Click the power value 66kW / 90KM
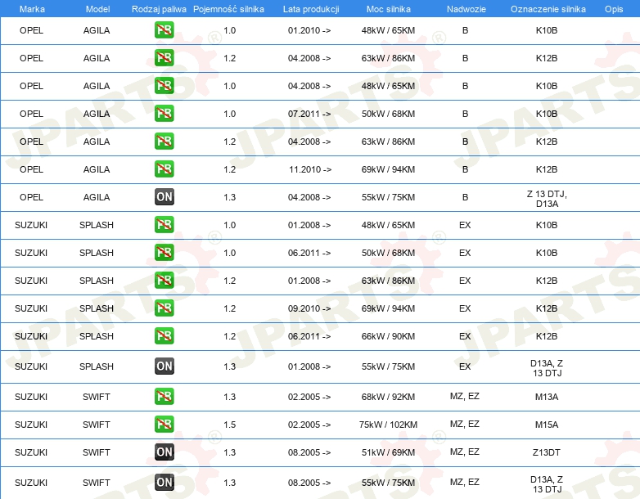Image resolution: width=640 pixels, height=499 pixels. (388, 336)
